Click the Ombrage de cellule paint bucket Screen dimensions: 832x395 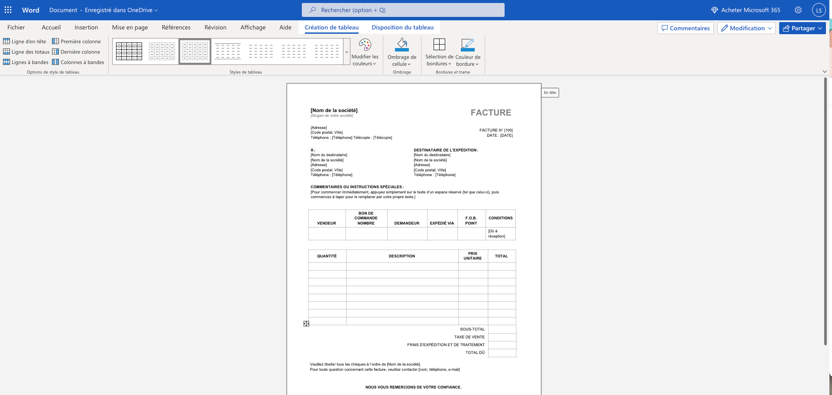[402, 45]
